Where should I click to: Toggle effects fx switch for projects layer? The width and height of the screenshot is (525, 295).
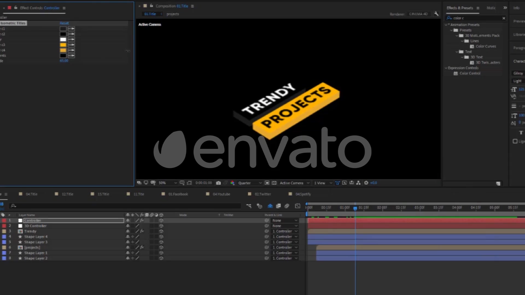[x=142, y=247]
